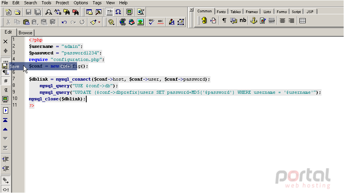Switch to the Tables quick bar tab

[236, 12]
